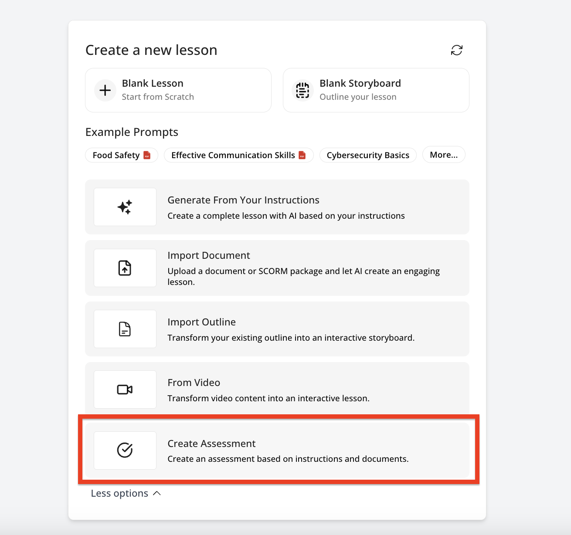The image size is (571, 535).
Task: Click the sparkle AI generate icon
Action: coord(125,207)
